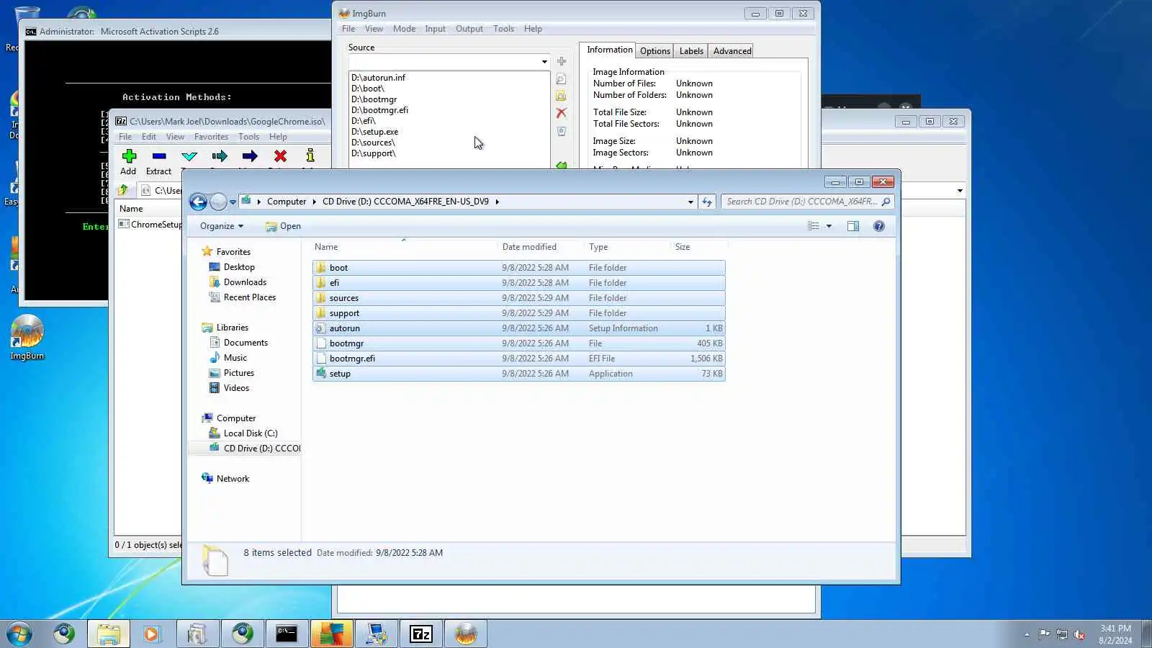1152x648 pixels.
Task: Click the volume icon in the system tray
Action: [1079, 634]
